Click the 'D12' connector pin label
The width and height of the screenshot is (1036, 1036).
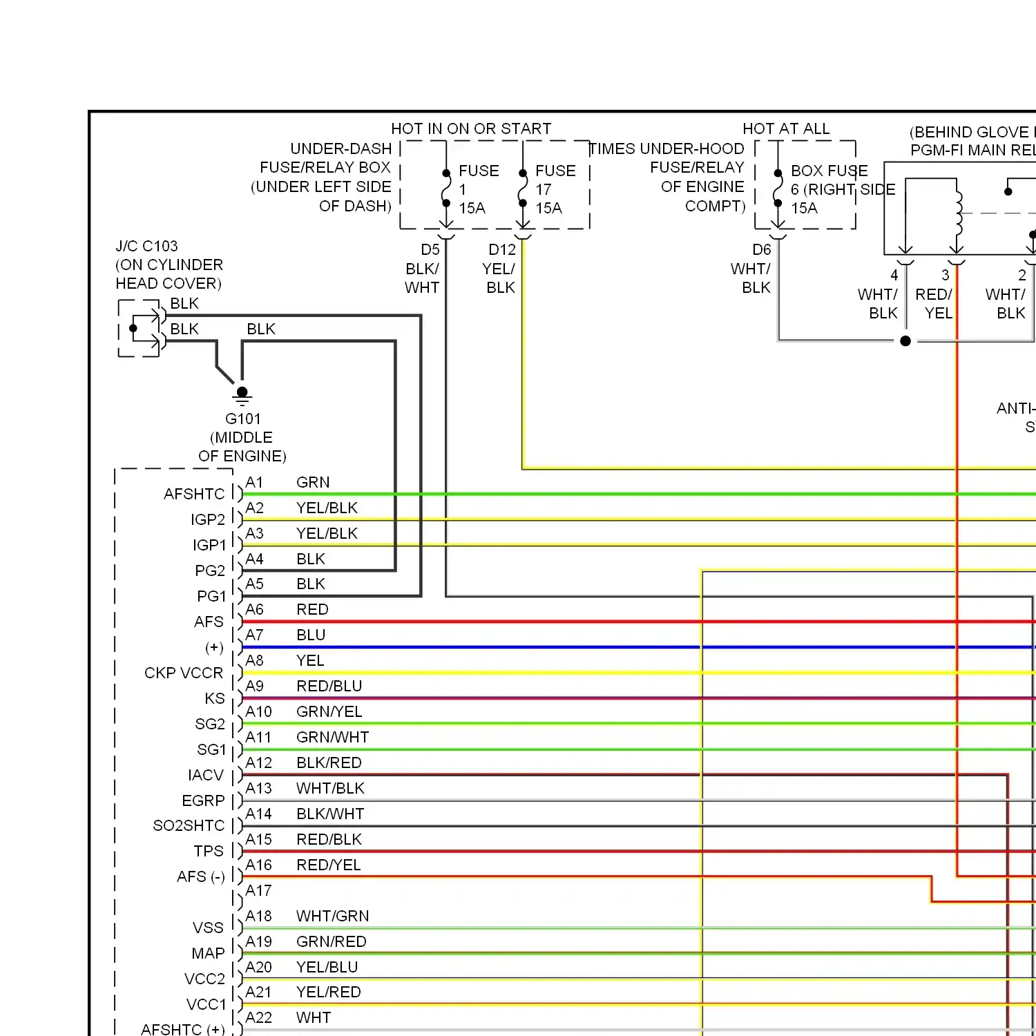[x=502, y=250]
